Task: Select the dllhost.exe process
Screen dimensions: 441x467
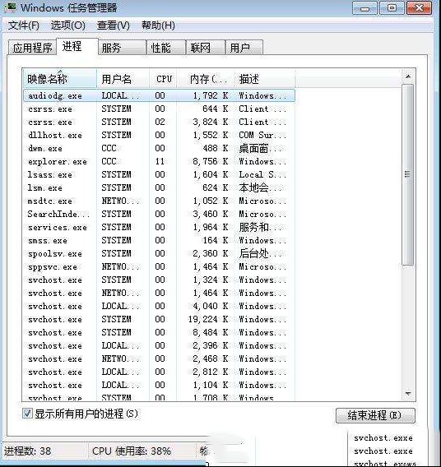Action: (159, 135)
